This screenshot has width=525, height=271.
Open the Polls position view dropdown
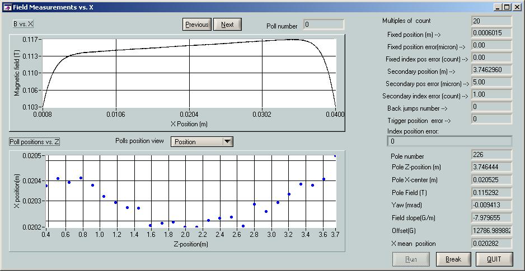click(x=201, y=142)
